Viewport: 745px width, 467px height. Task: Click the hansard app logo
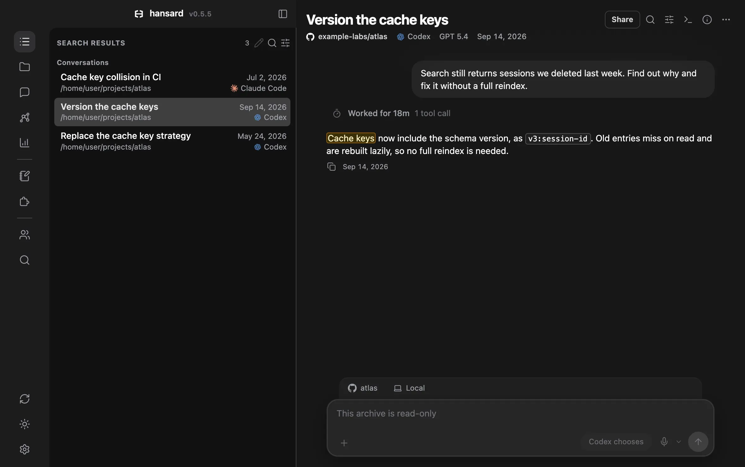click(x=139, y=14)
